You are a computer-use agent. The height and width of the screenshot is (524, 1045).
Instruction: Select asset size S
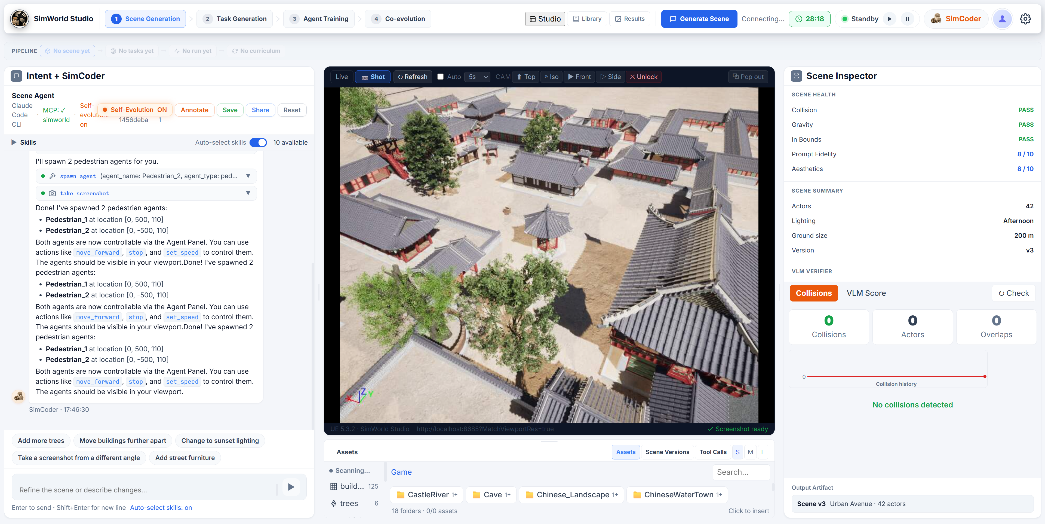coord(737,452)
